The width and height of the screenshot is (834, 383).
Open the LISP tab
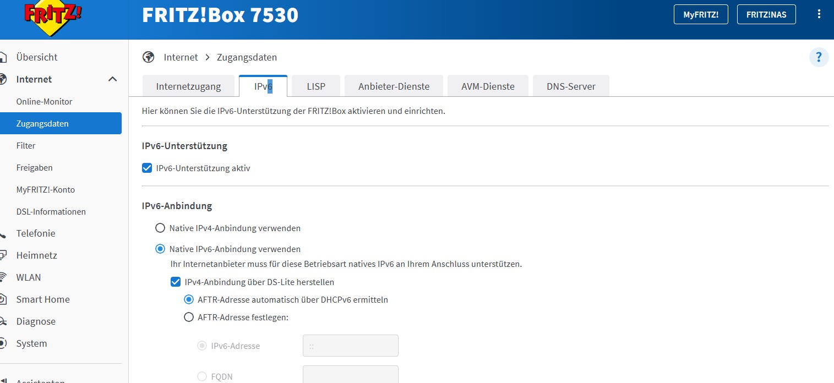click(316, 86)
